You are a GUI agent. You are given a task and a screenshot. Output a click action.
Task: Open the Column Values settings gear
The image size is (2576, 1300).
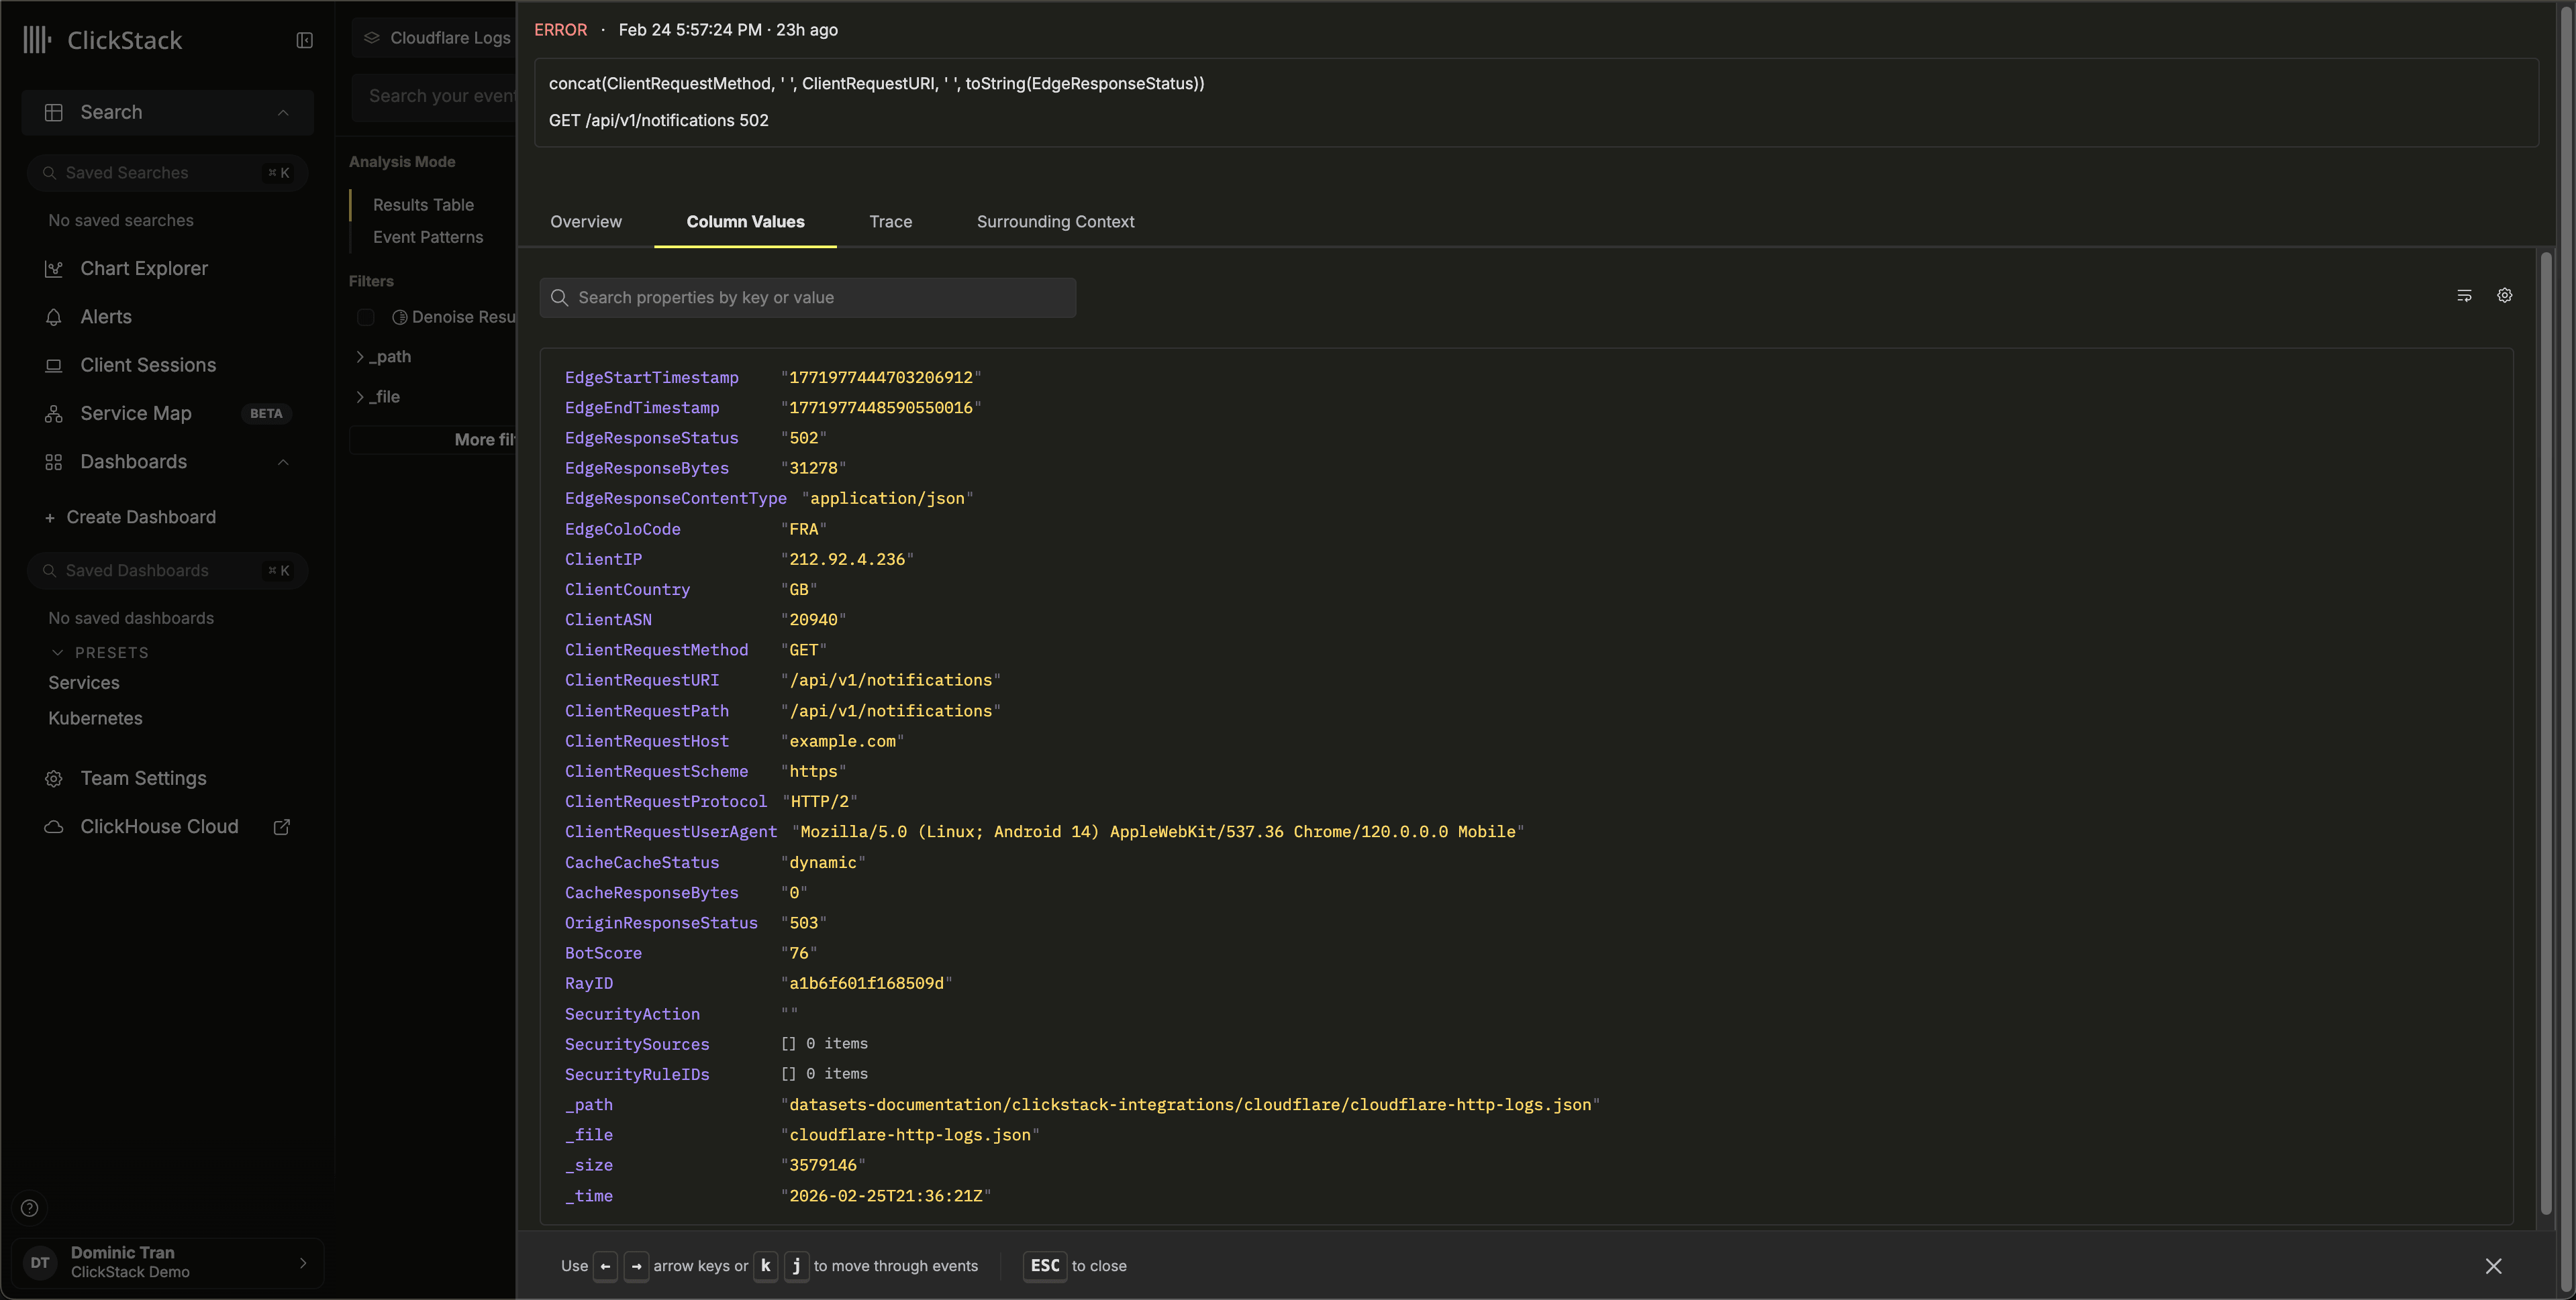(x=2505, y=296)
